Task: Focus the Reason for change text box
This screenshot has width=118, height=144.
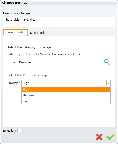Action: [x=56, y=22]
